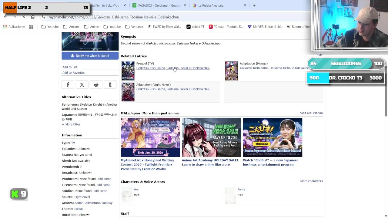Open the Ventanas bookmark folder
388x218 pixels.
tap(134, 27)
